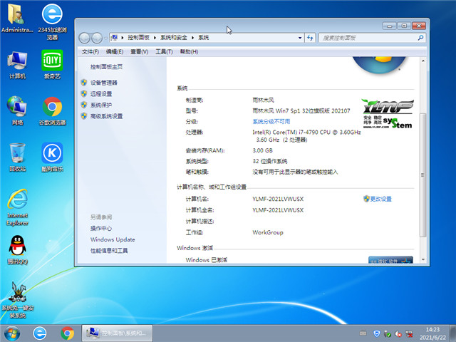The width and height of the screenshot is (456, 342).
Task: Open the 查看(V) menu
Action: [140, 51]
